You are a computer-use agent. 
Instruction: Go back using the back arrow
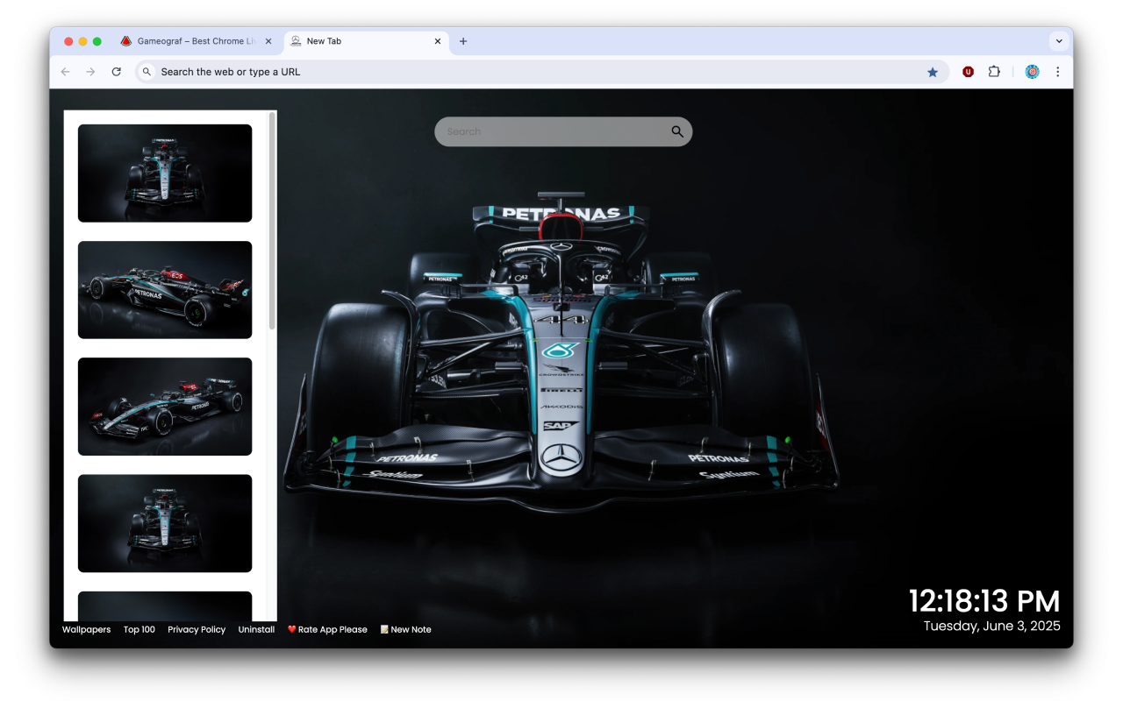click(65, 71)
